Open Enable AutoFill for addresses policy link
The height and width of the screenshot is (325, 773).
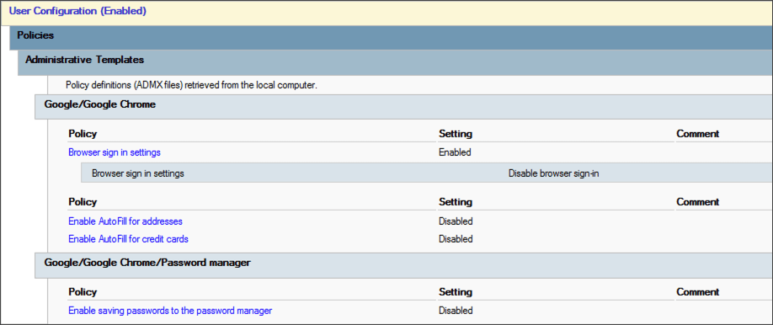(x=125, y=221)
